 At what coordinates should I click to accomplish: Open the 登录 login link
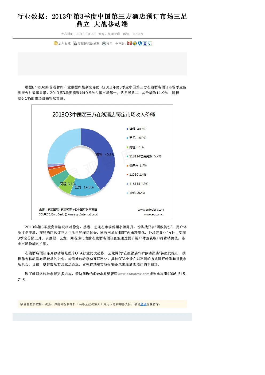(143, 304)
